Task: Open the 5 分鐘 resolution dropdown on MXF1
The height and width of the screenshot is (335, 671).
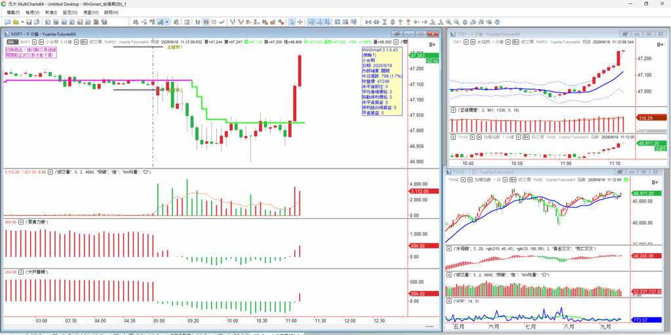Action: (77, 42)
